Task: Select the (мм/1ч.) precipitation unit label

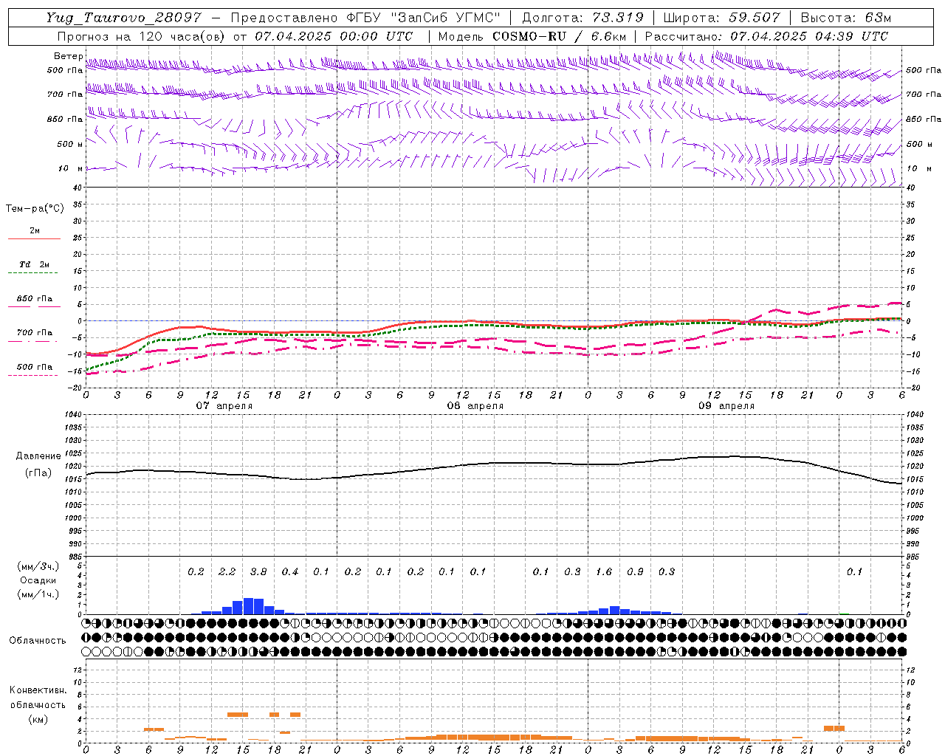Action: [x=37, y=594]
